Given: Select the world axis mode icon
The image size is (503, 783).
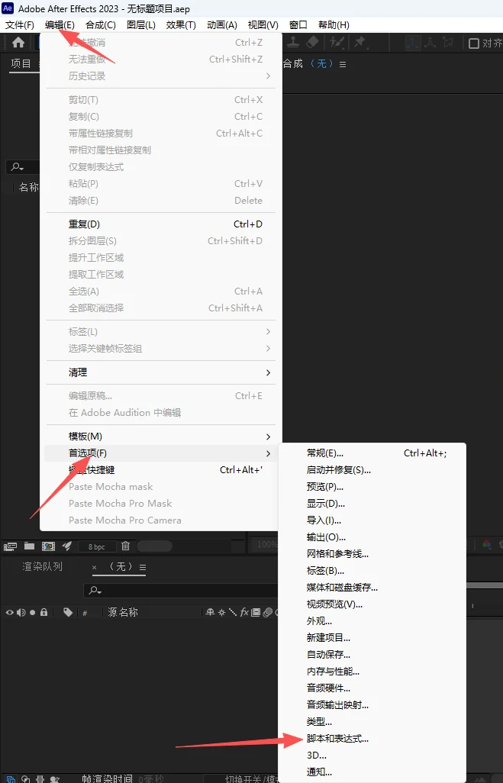Looking at the screenshot, I should (x=430, y=43).
